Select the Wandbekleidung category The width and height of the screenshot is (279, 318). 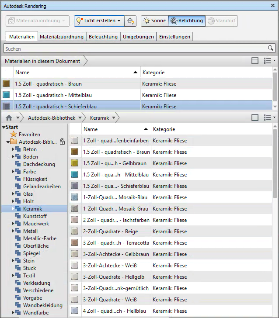[43, 305]
